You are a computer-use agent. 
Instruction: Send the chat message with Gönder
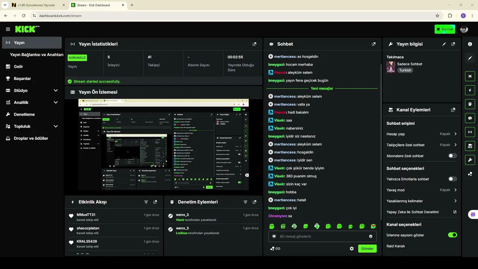coord(367,248)
